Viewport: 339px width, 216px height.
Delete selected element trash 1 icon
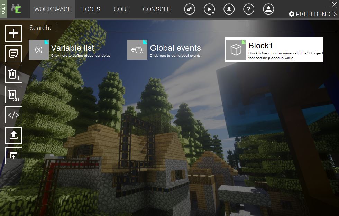[x=13, y=74]
